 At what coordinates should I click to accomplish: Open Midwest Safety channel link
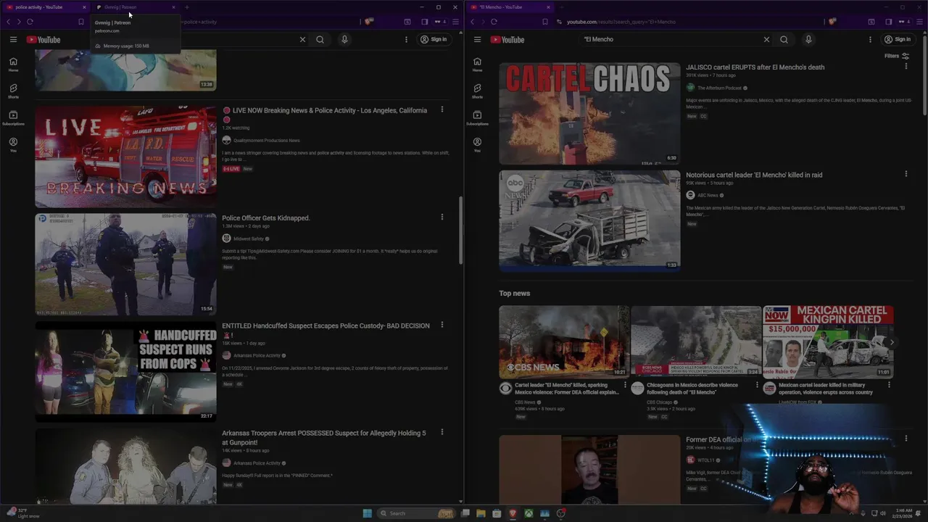point(248,239)
